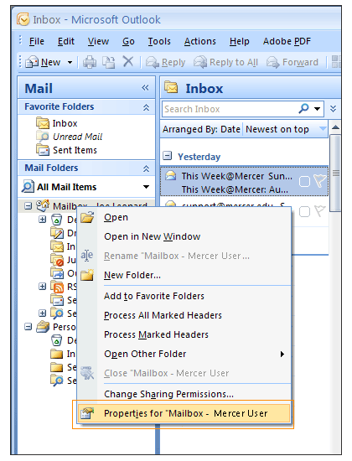352x461 pixels.
Task: Toggle category box on This Week@Mercer message
Action: (304, 181)
